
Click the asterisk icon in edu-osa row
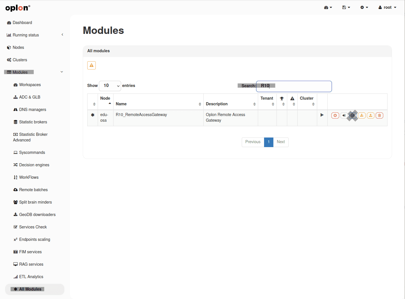point(93,115)
